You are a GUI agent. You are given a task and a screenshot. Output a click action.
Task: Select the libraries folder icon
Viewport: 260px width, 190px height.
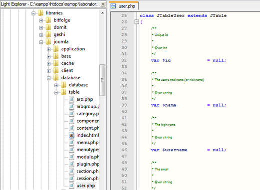tap(40, 13)
